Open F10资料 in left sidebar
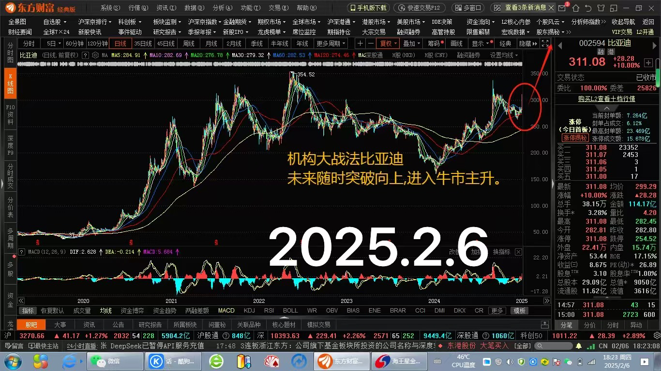Viewport: 661px width, 371px height. 10,114
